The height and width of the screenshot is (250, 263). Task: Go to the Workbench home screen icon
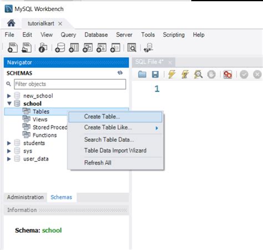coord(11,23)
